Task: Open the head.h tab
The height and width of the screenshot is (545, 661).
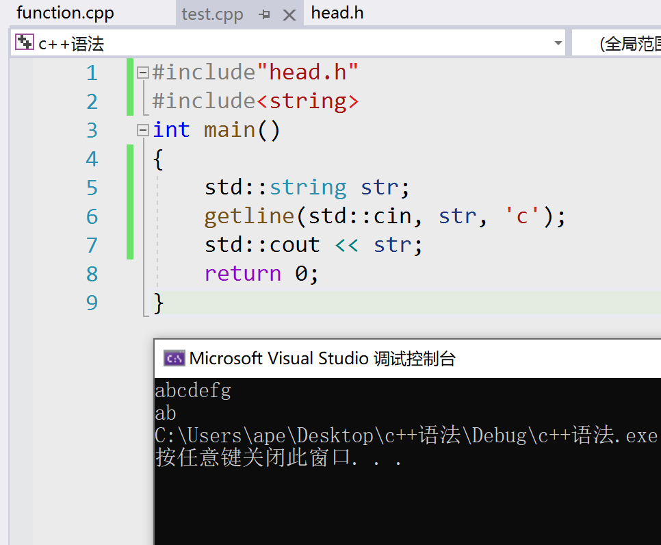Action: click(337, 13)
